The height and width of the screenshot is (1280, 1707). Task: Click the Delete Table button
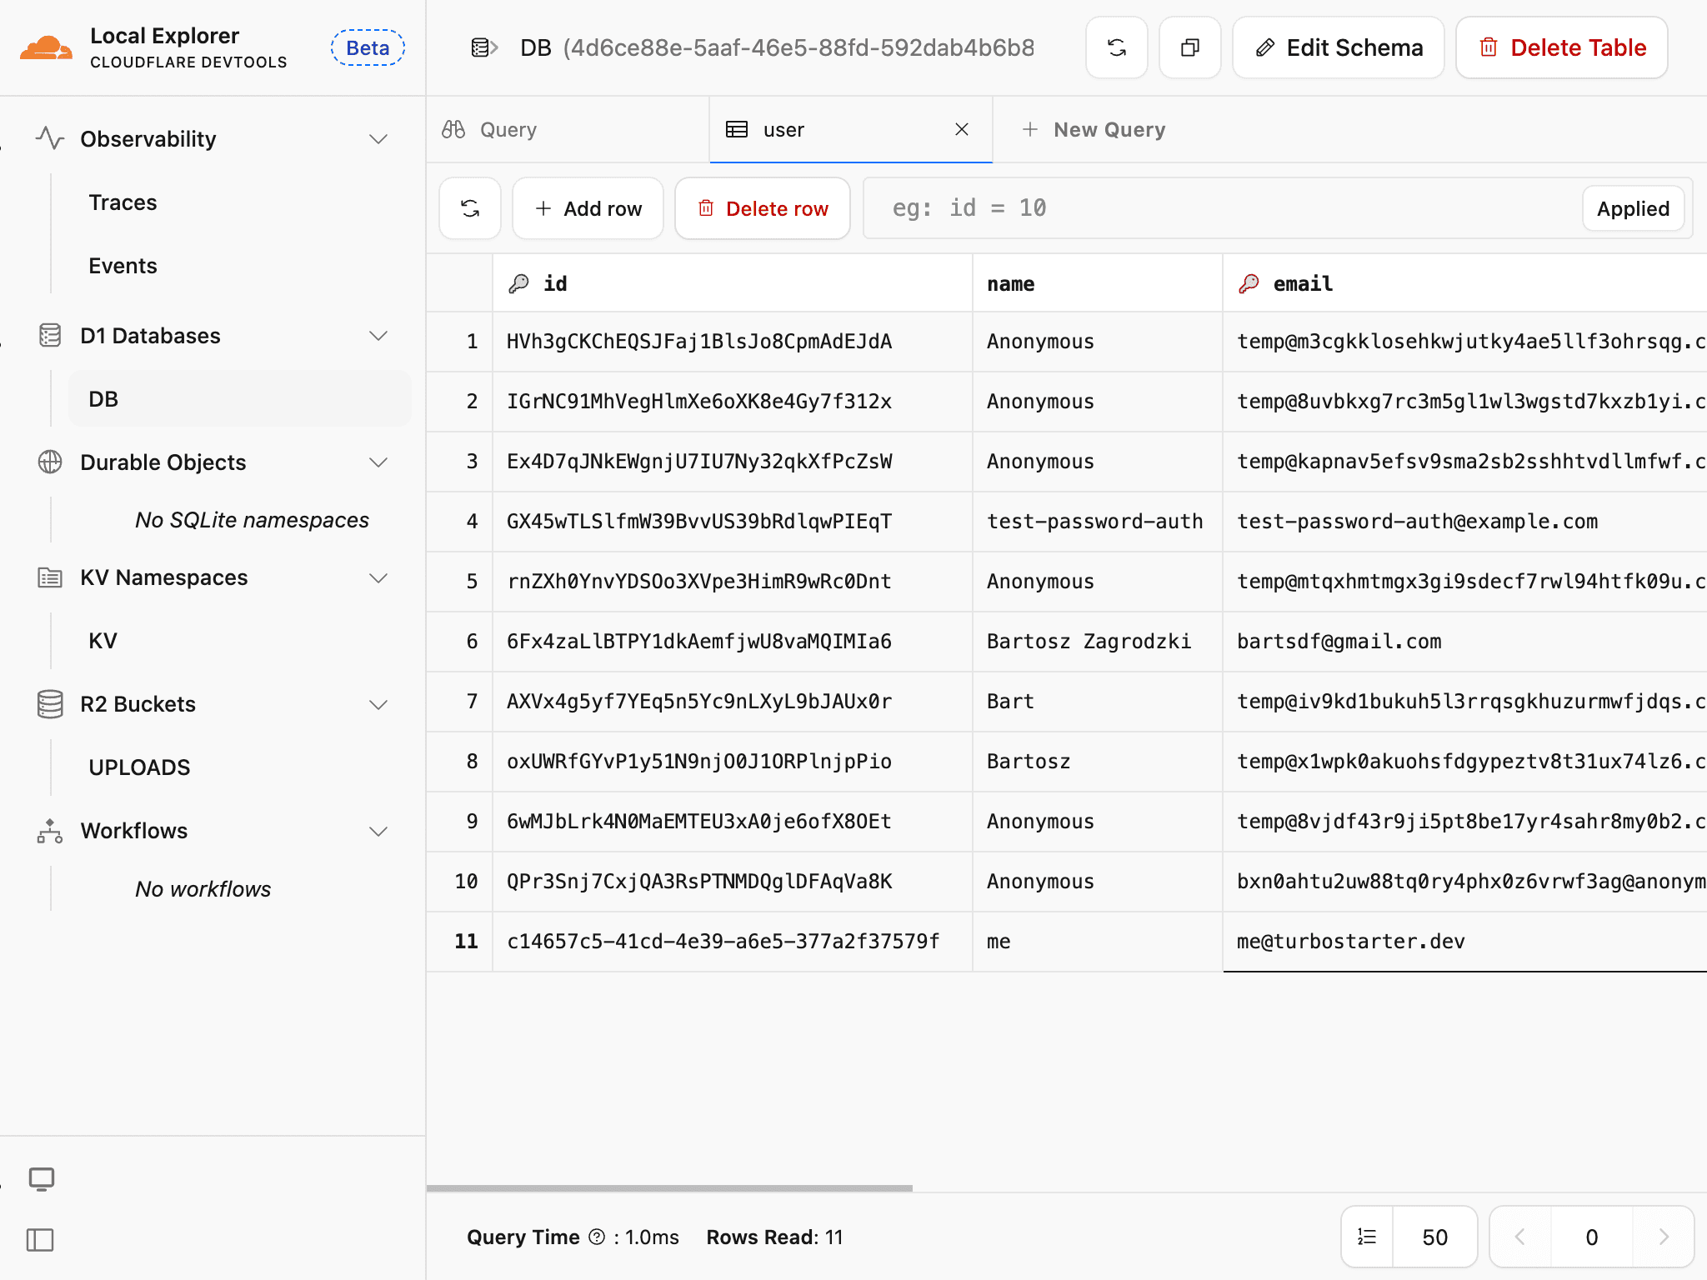(x=1562, y=47)
